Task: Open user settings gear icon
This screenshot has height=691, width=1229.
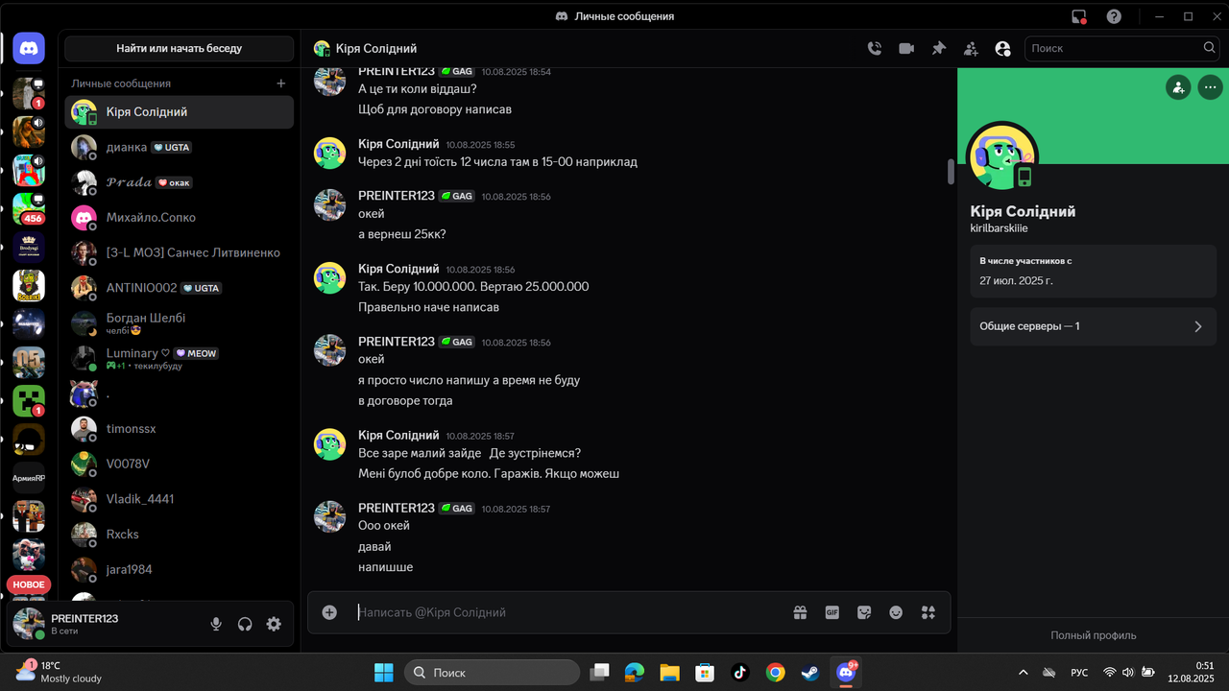Action: (x=274, y=624)
